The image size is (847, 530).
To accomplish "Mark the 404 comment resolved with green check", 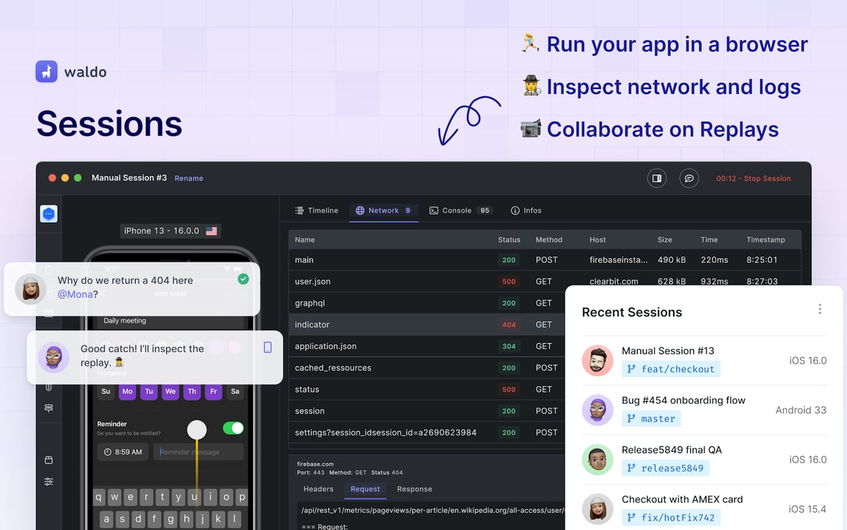I will (243, 279).
